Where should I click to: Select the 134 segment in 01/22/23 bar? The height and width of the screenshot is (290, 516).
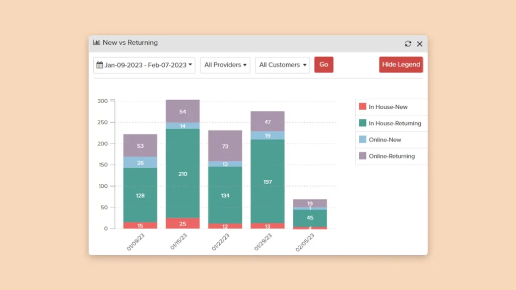point(225,195)
